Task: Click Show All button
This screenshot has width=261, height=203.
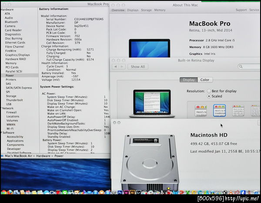Action: pyautogui.click(x=138, y=67)
